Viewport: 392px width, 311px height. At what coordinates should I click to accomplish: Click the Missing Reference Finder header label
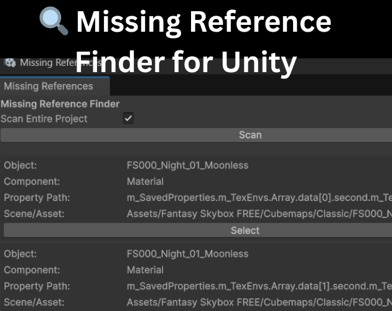point(60,104)
